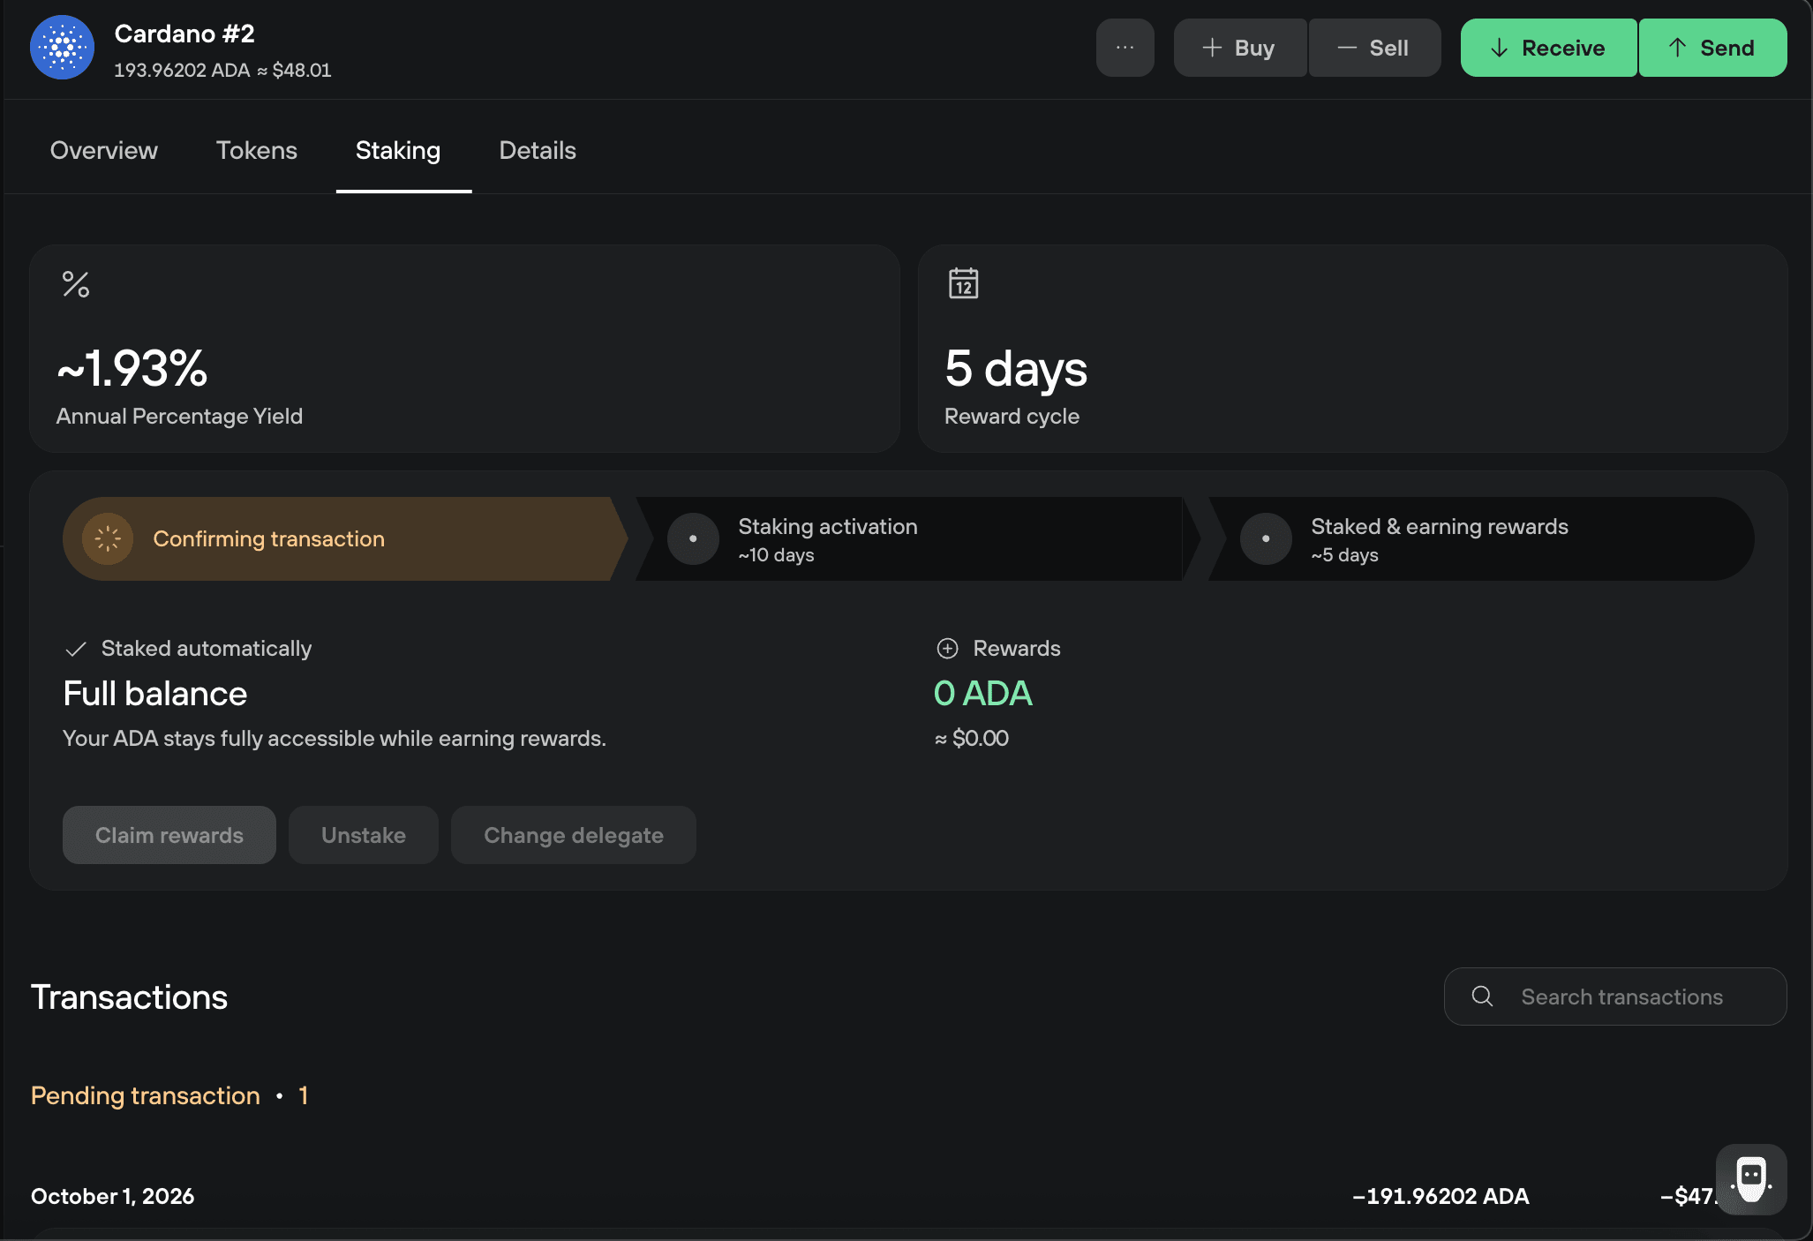Focus the Search transactions field
The width and height of the screenshot is (1813, 1241).
click(1615, 997)
